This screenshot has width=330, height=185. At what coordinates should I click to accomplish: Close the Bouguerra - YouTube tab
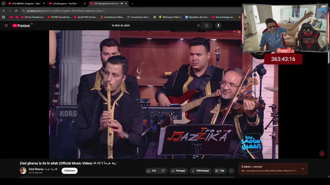click(85, 4)
